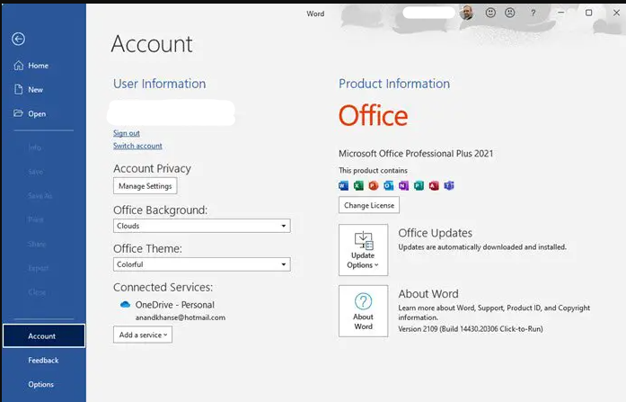
Task: Click the OneNote app icon
Action: tap(403, 185)
